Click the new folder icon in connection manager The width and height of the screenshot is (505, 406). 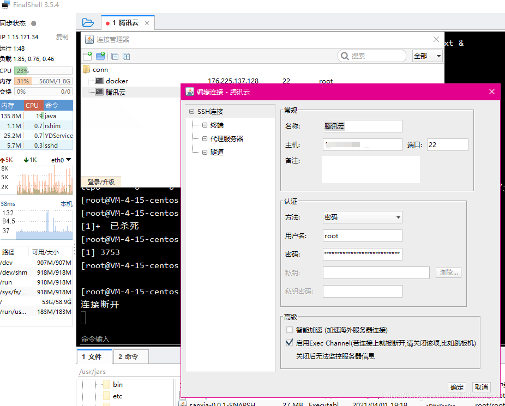pos(99,56)
